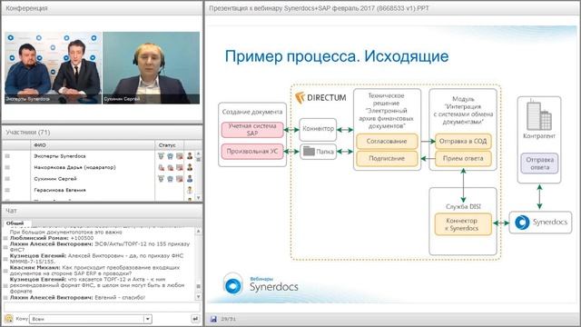Click the Коннектор box on slide
The width and height of the screenshot is (581, 327).
point(318,129)
